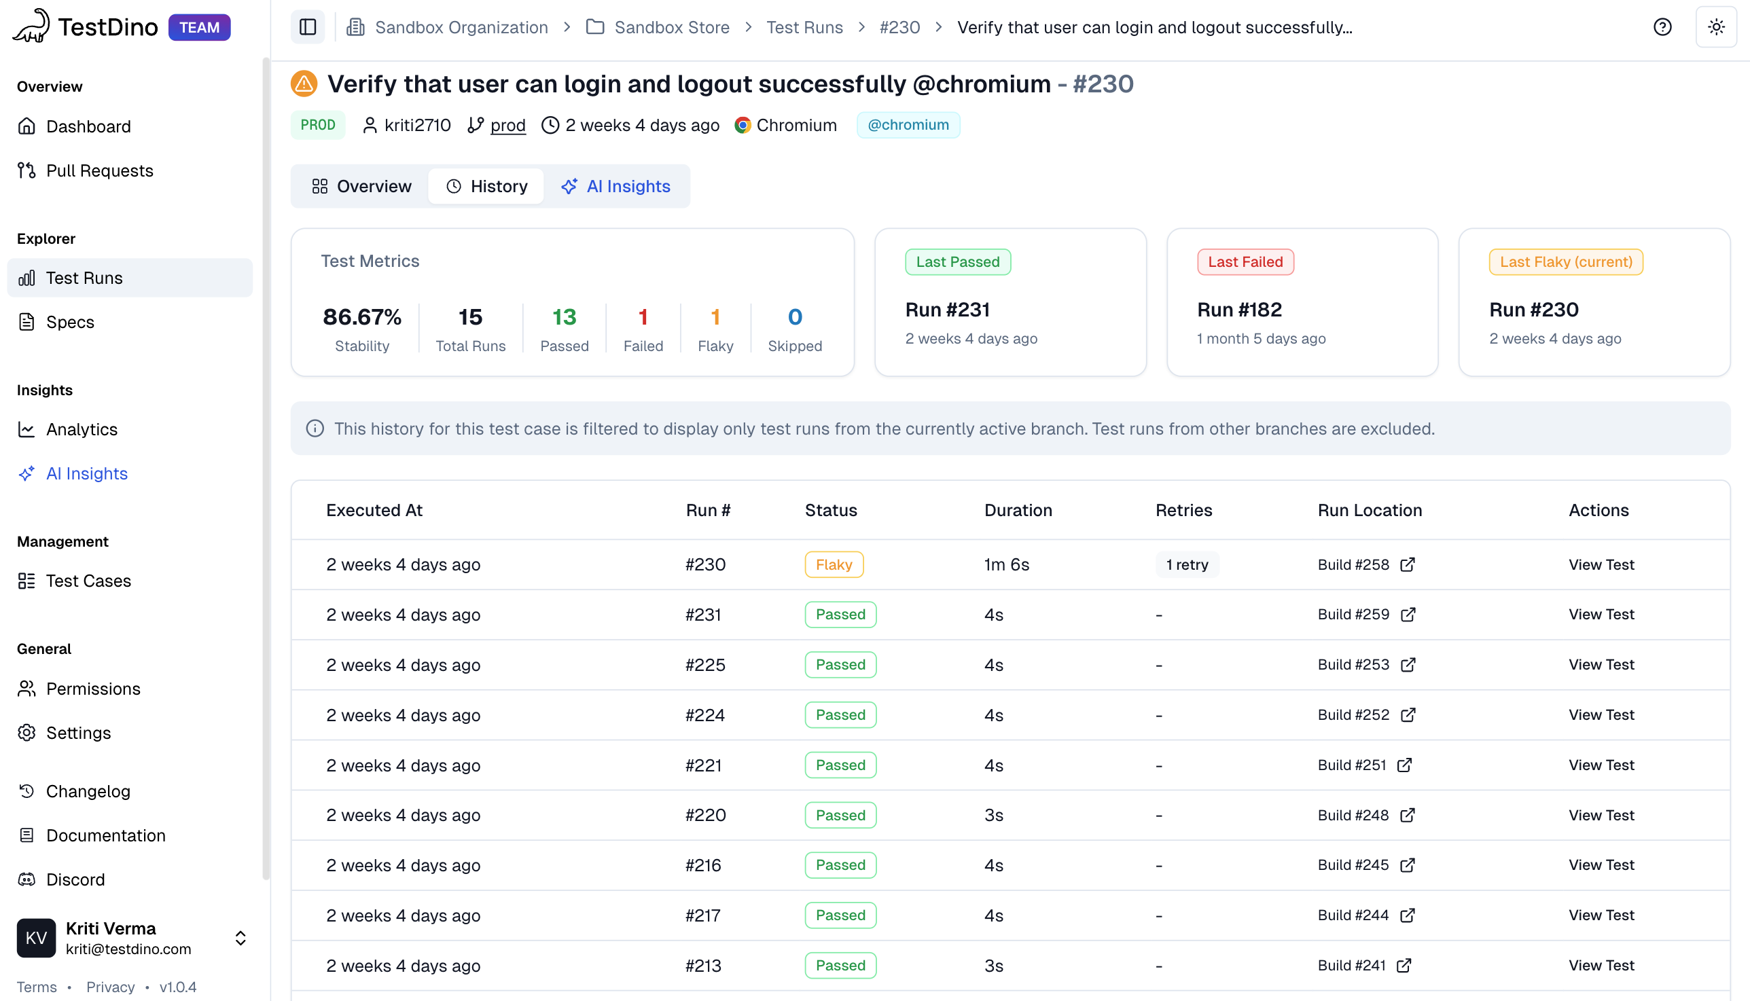Click the Flaky status badge for run #230
This screenshot has width=1750, height=1001.
pos(834,564)
